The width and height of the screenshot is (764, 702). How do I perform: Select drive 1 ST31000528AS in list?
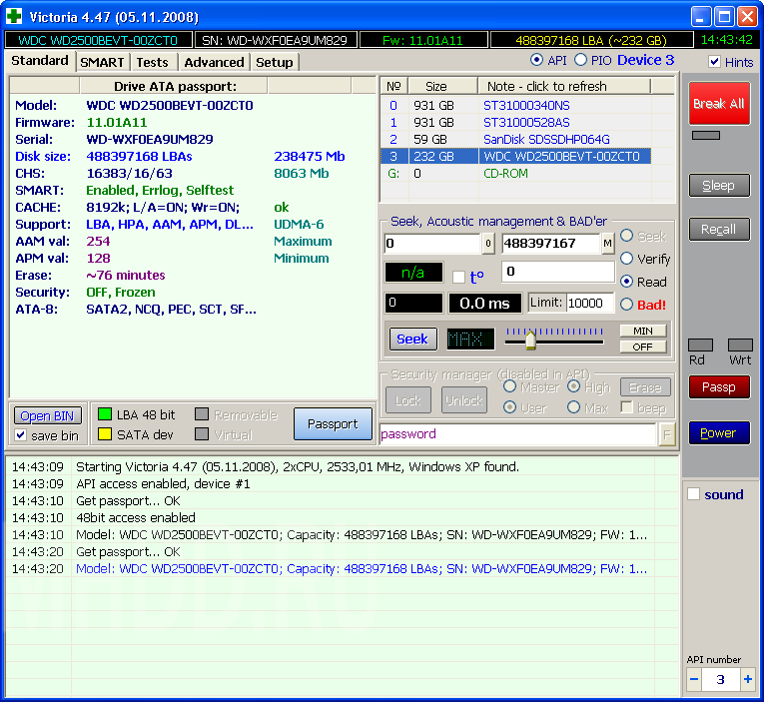coord(515,122)
